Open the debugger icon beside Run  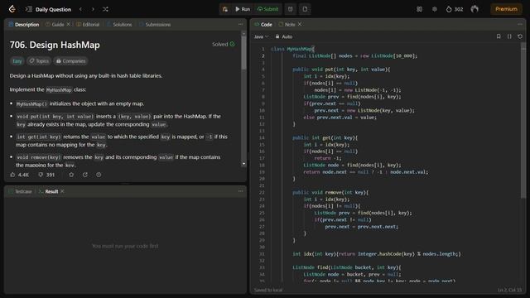pos(225,9)
